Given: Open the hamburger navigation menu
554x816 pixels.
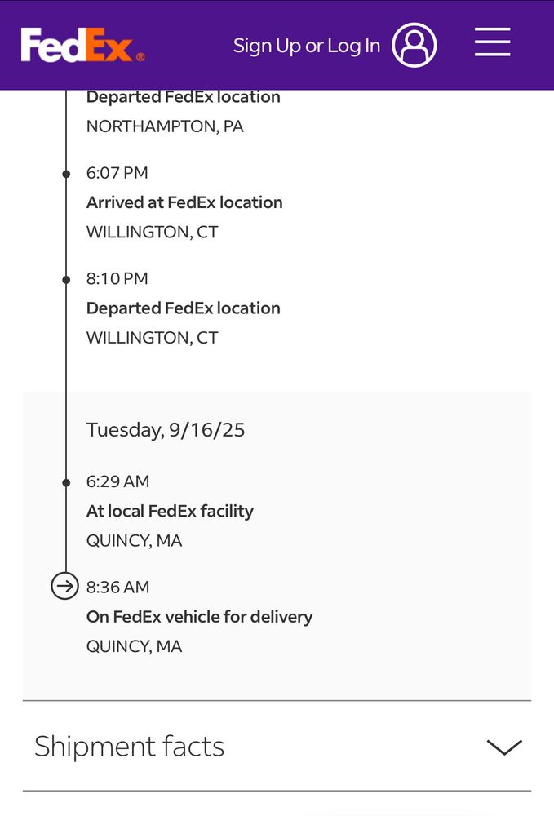Looking at the screenshot, I should click(x=492, y=44).
